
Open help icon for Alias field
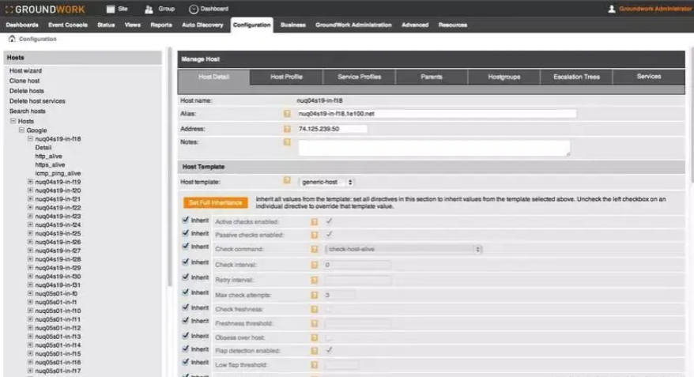[x=287, y=114]
